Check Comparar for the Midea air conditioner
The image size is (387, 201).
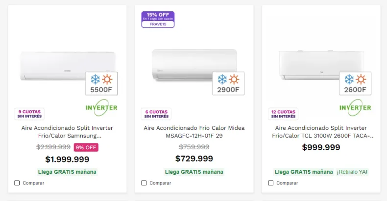144,183
